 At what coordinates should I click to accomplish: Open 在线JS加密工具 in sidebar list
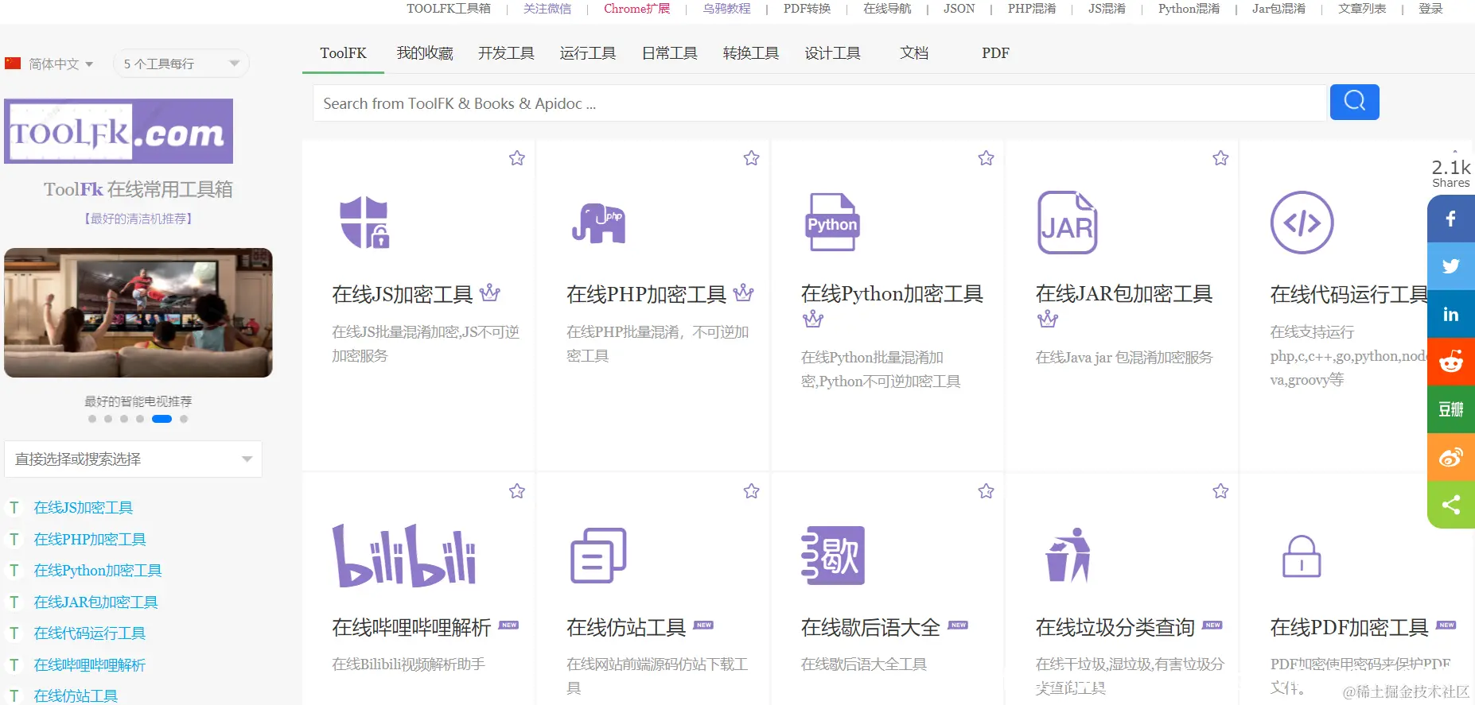(84, 508)
